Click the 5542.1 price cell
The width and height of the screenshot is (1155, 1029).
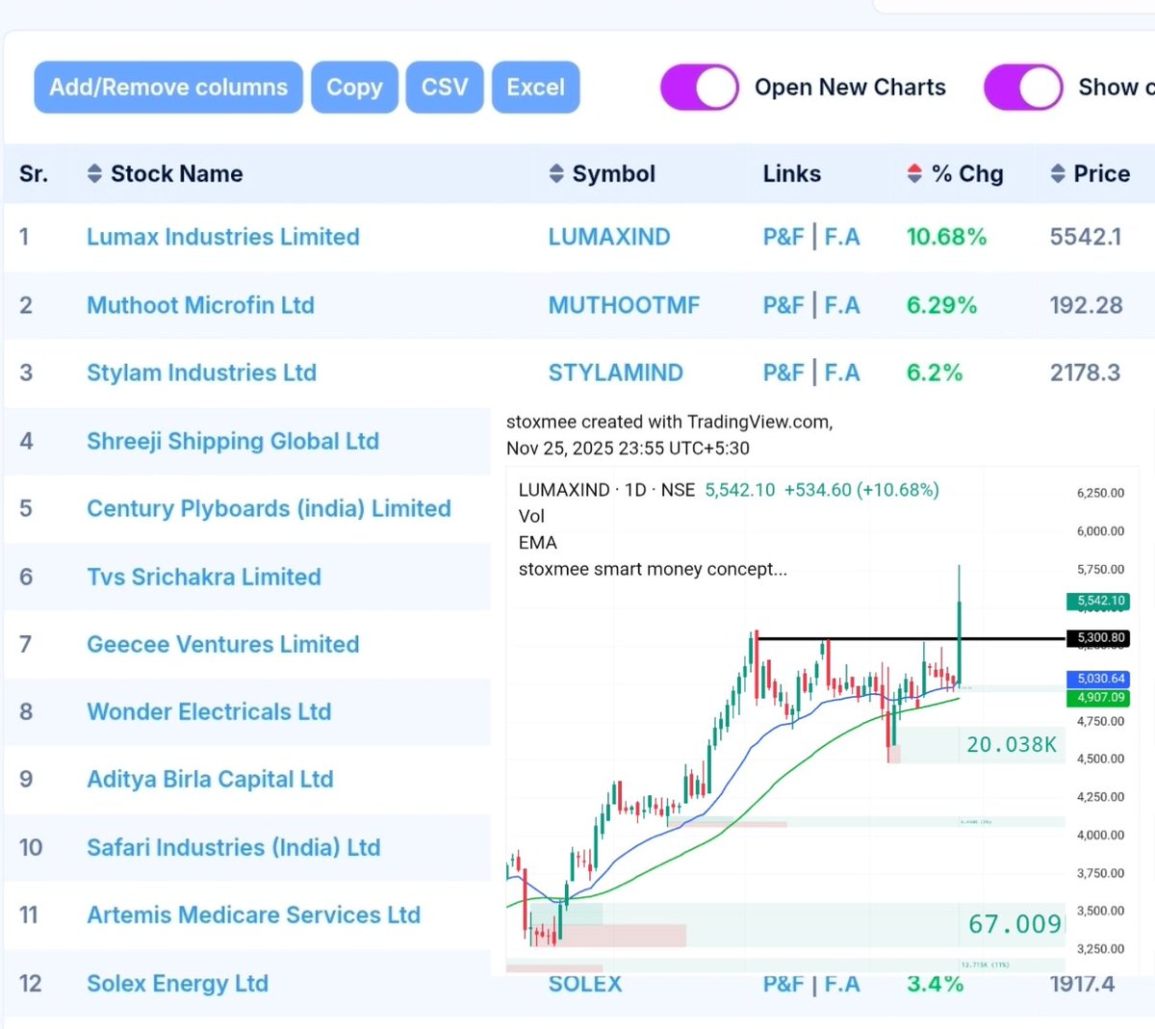(x=1086, y=237)
